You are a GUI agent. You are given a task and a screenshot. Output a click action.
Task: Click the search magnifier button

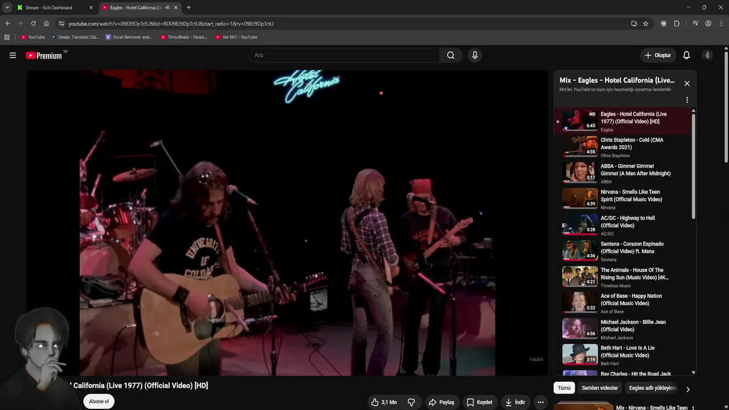point(450,55)
